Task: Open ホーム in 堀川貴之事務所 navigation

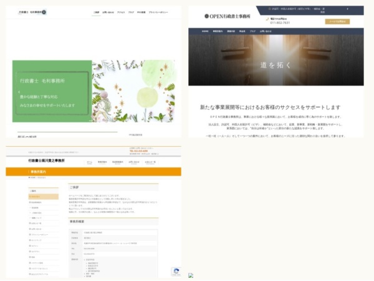Action: point(89,162)
